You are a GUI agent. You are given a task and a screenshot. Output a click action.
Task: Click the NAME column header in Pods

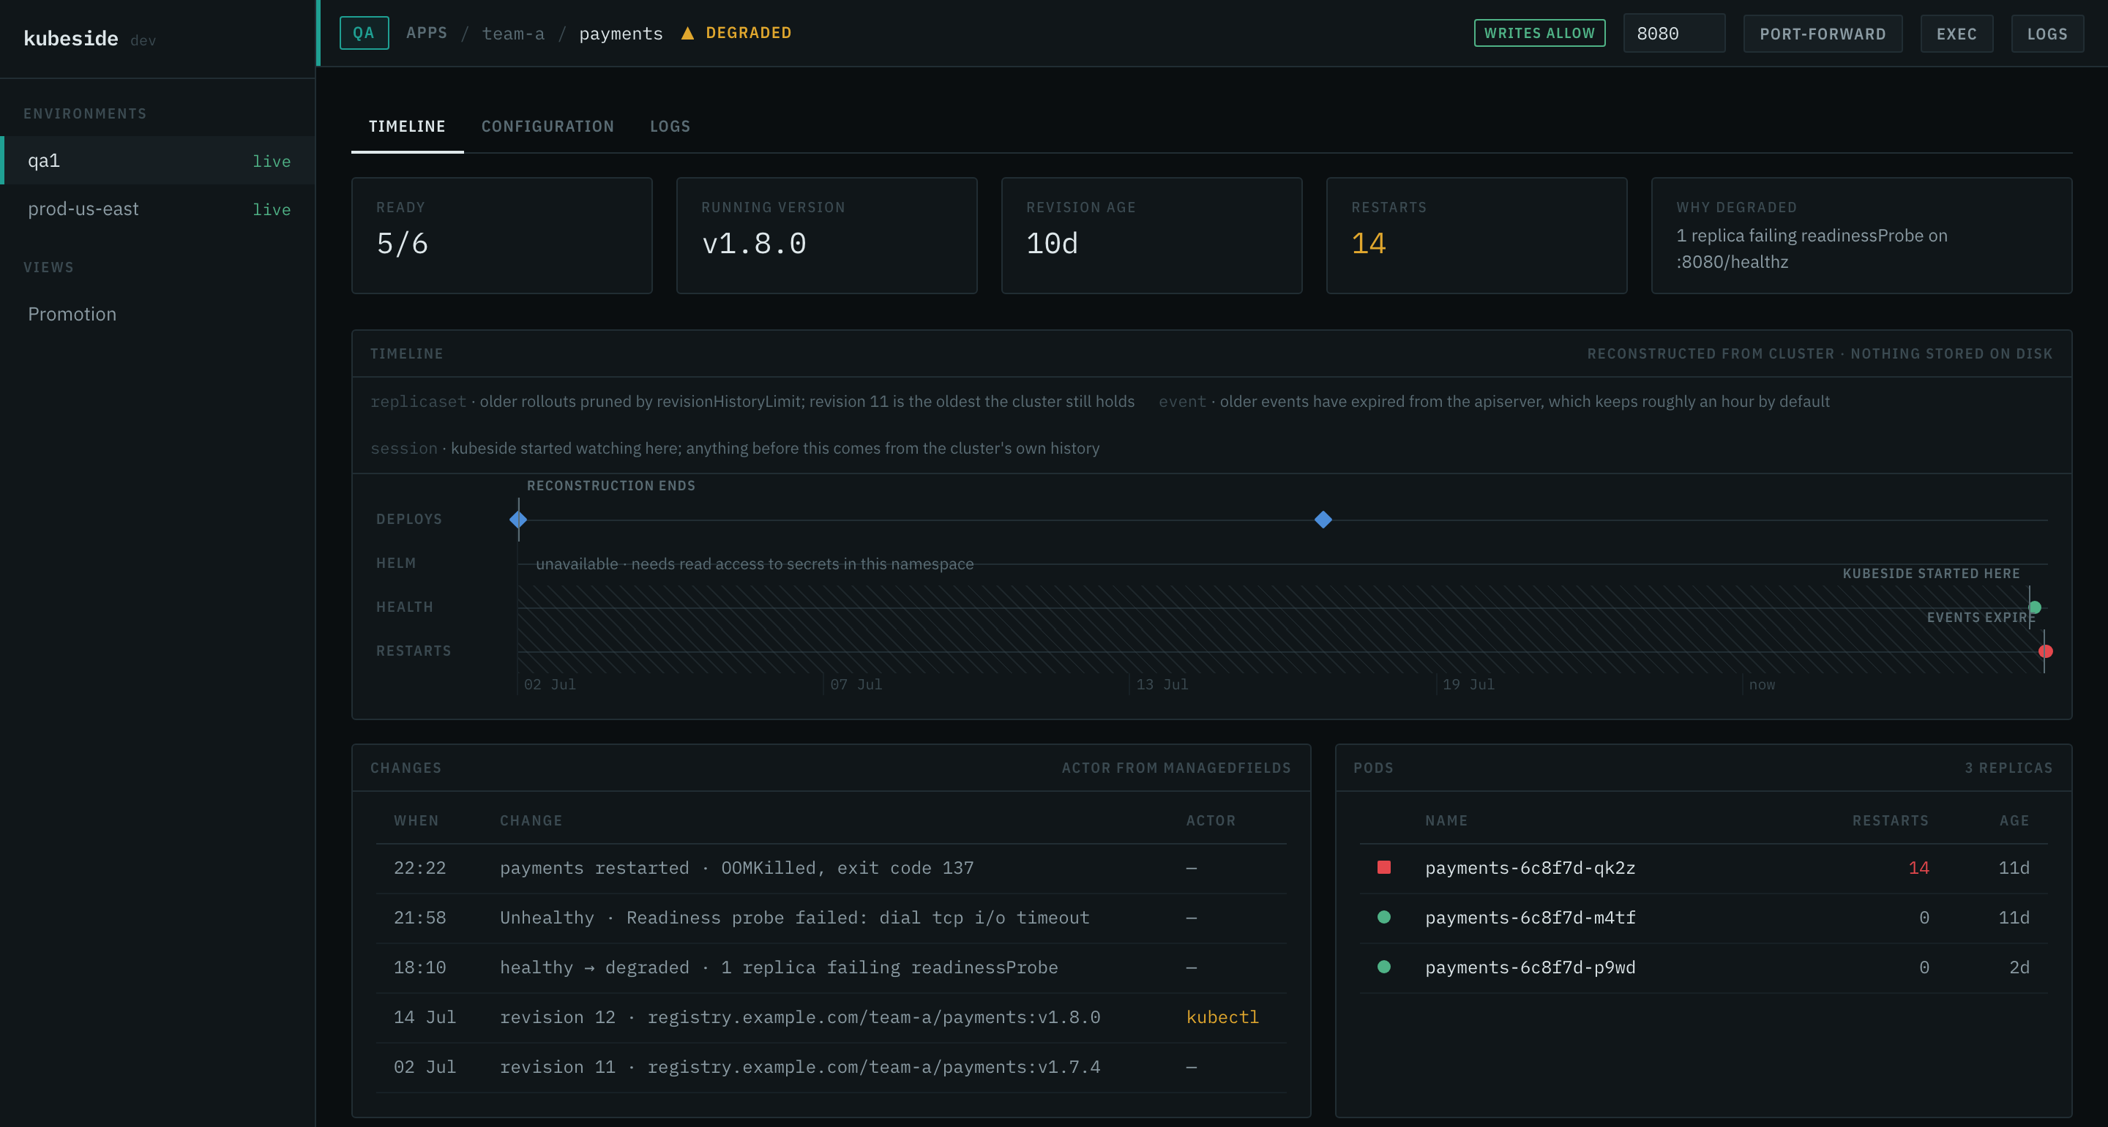pos(1446,820)
